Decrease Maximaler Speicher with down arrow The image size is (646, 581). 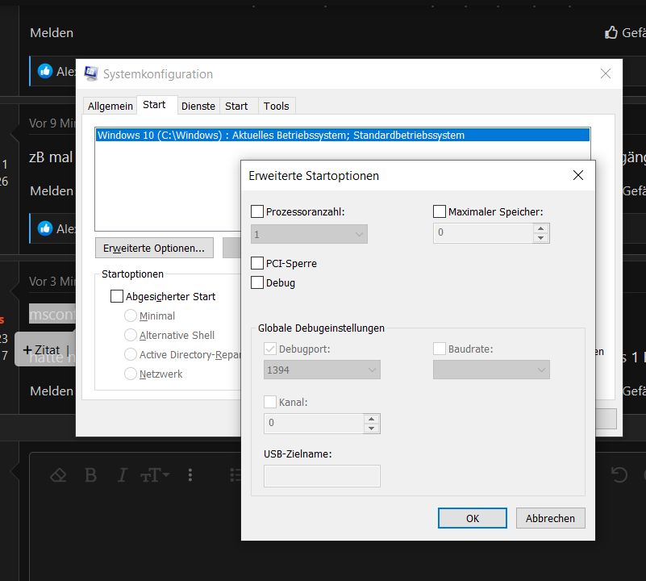[541, 238]
